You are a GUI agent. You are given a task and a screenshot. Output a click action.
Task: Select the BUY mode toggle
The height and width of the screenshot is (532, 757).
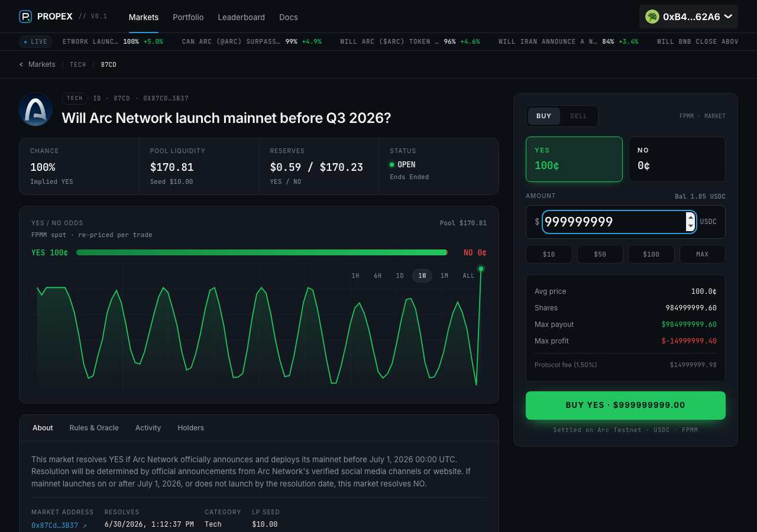(544, 116)
